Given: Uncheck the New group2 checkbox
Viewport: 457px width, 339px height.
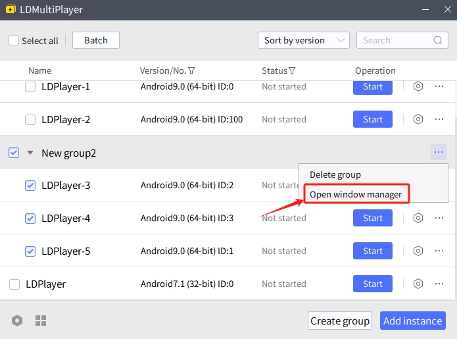Looking at the screenshot, I should (14, 153).
